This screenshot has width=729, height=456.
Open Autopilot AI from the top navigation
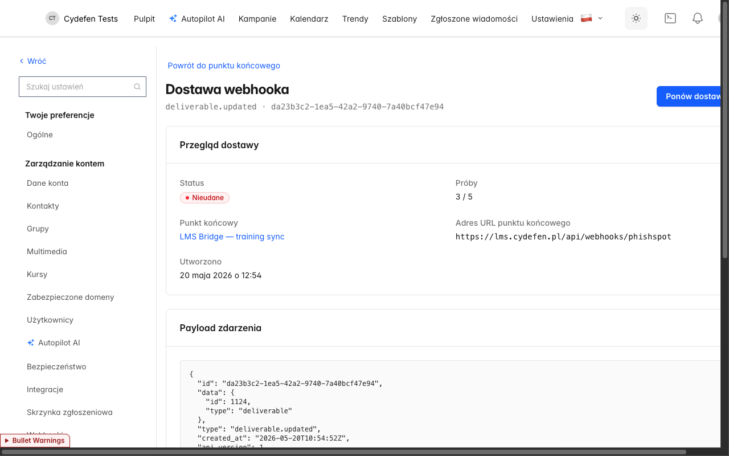[x=197, y=19]
